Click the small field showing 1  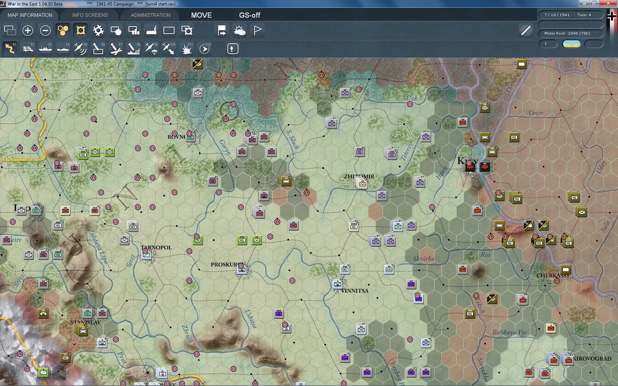(548, 44)
